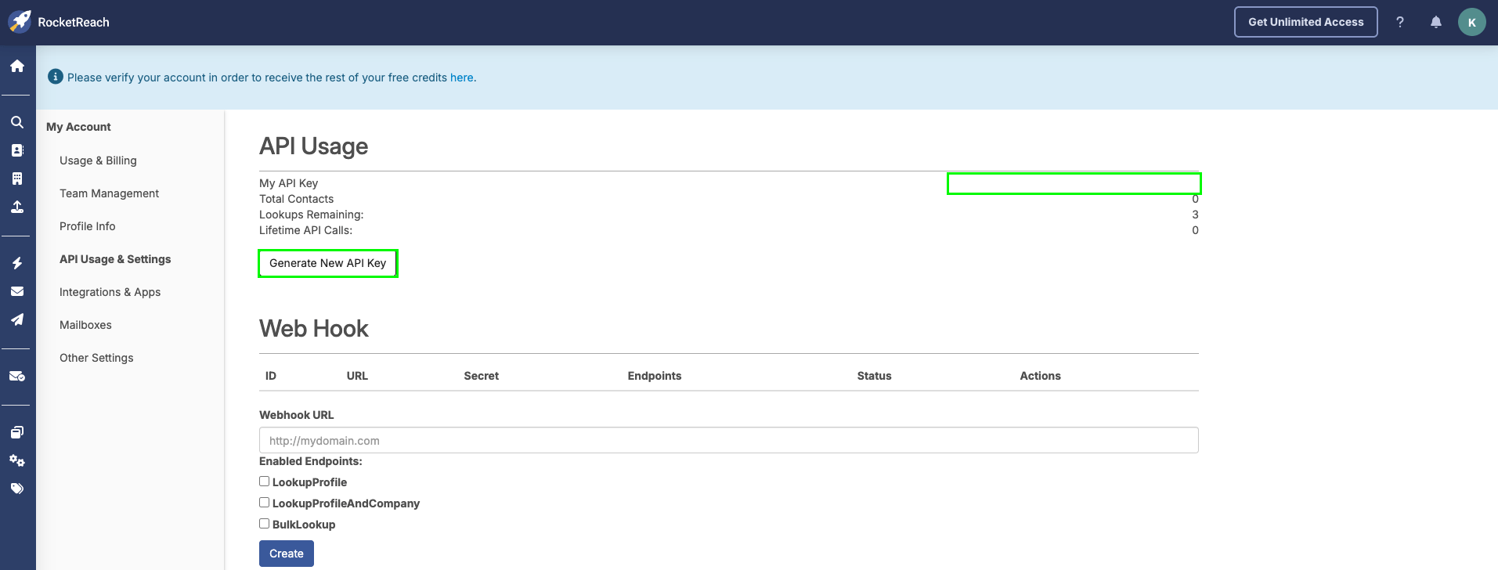The width and height of the screenshot is (1498, 570).
Task: Click the Status column header
Action: pos(874,376)
